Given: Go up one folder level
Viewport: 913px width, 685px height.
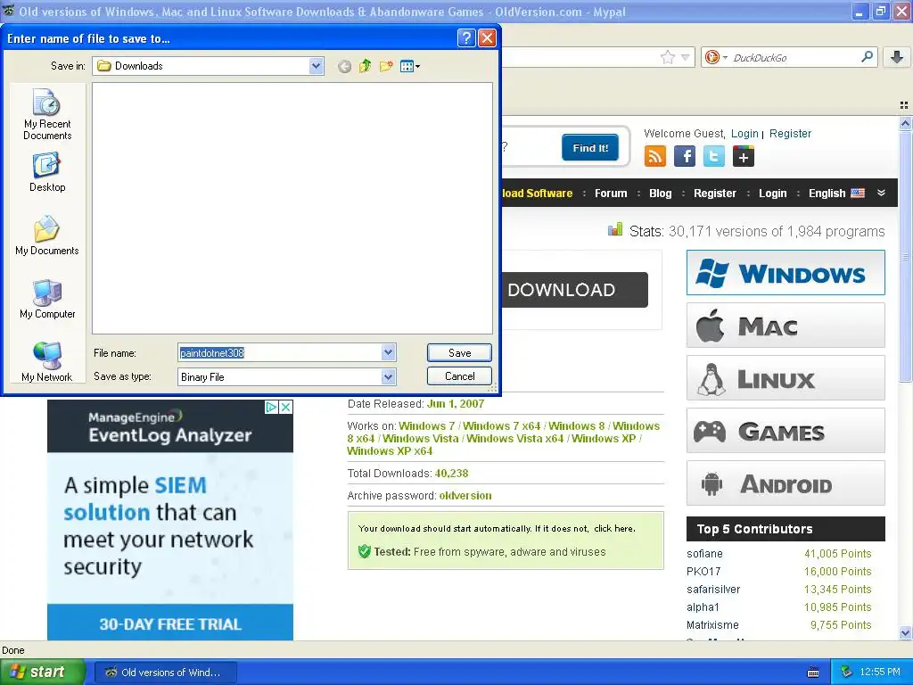Looking at the screenshot, I should pyautogui.click(x=365, y=66).
